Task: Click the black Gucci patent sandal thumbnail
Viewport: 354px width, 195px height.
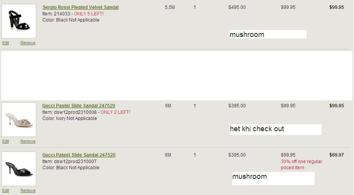Action: 19,169
